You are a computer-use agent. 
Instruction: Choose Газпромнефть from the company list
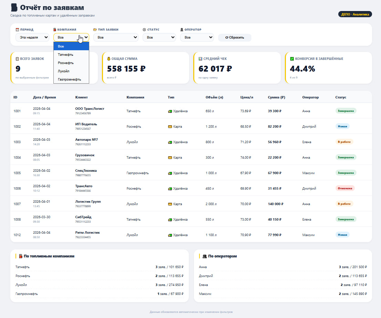71,79
